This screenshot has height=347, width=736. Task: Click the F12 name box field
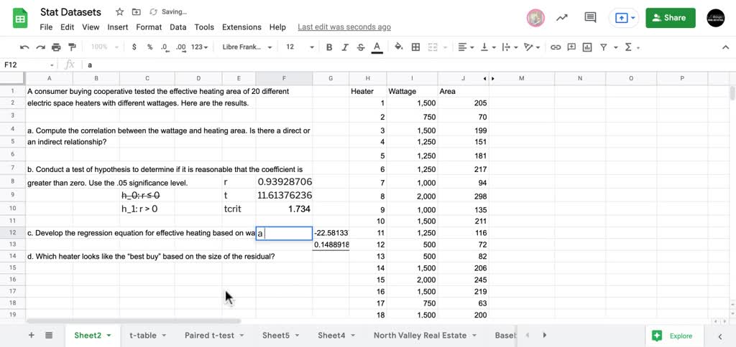(x=29, y=65)
